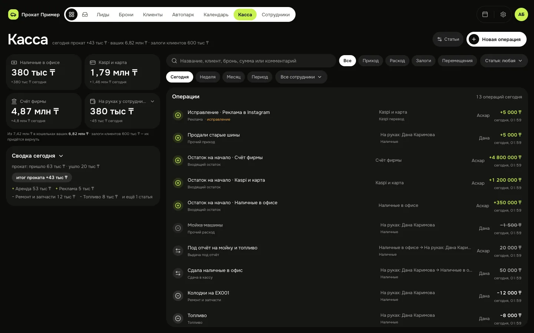
Task: Click the итог проката +43 тыс chip
Action: pos(42,178)
